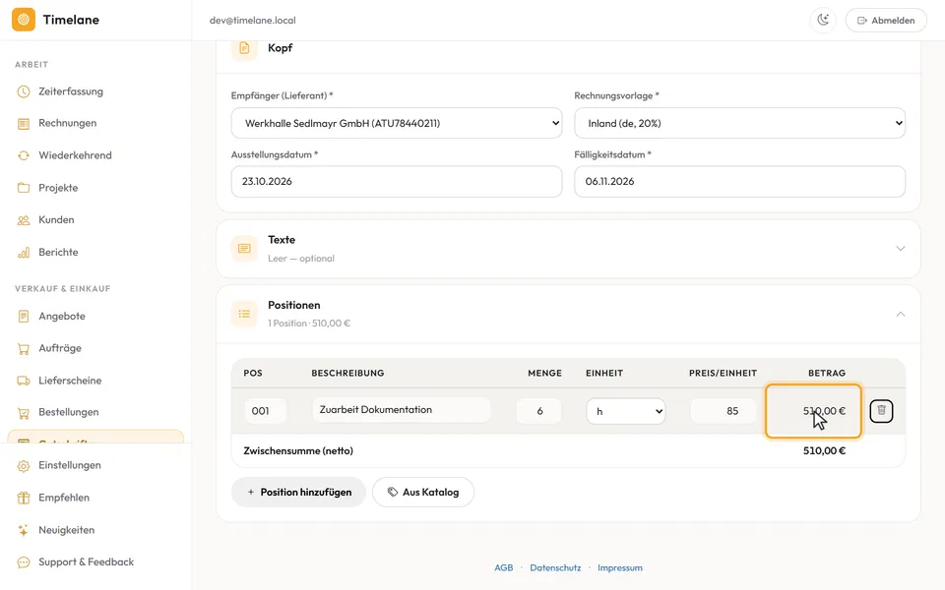Click the Kunden people icon
The image size is (945, 590).
[24, 219]
